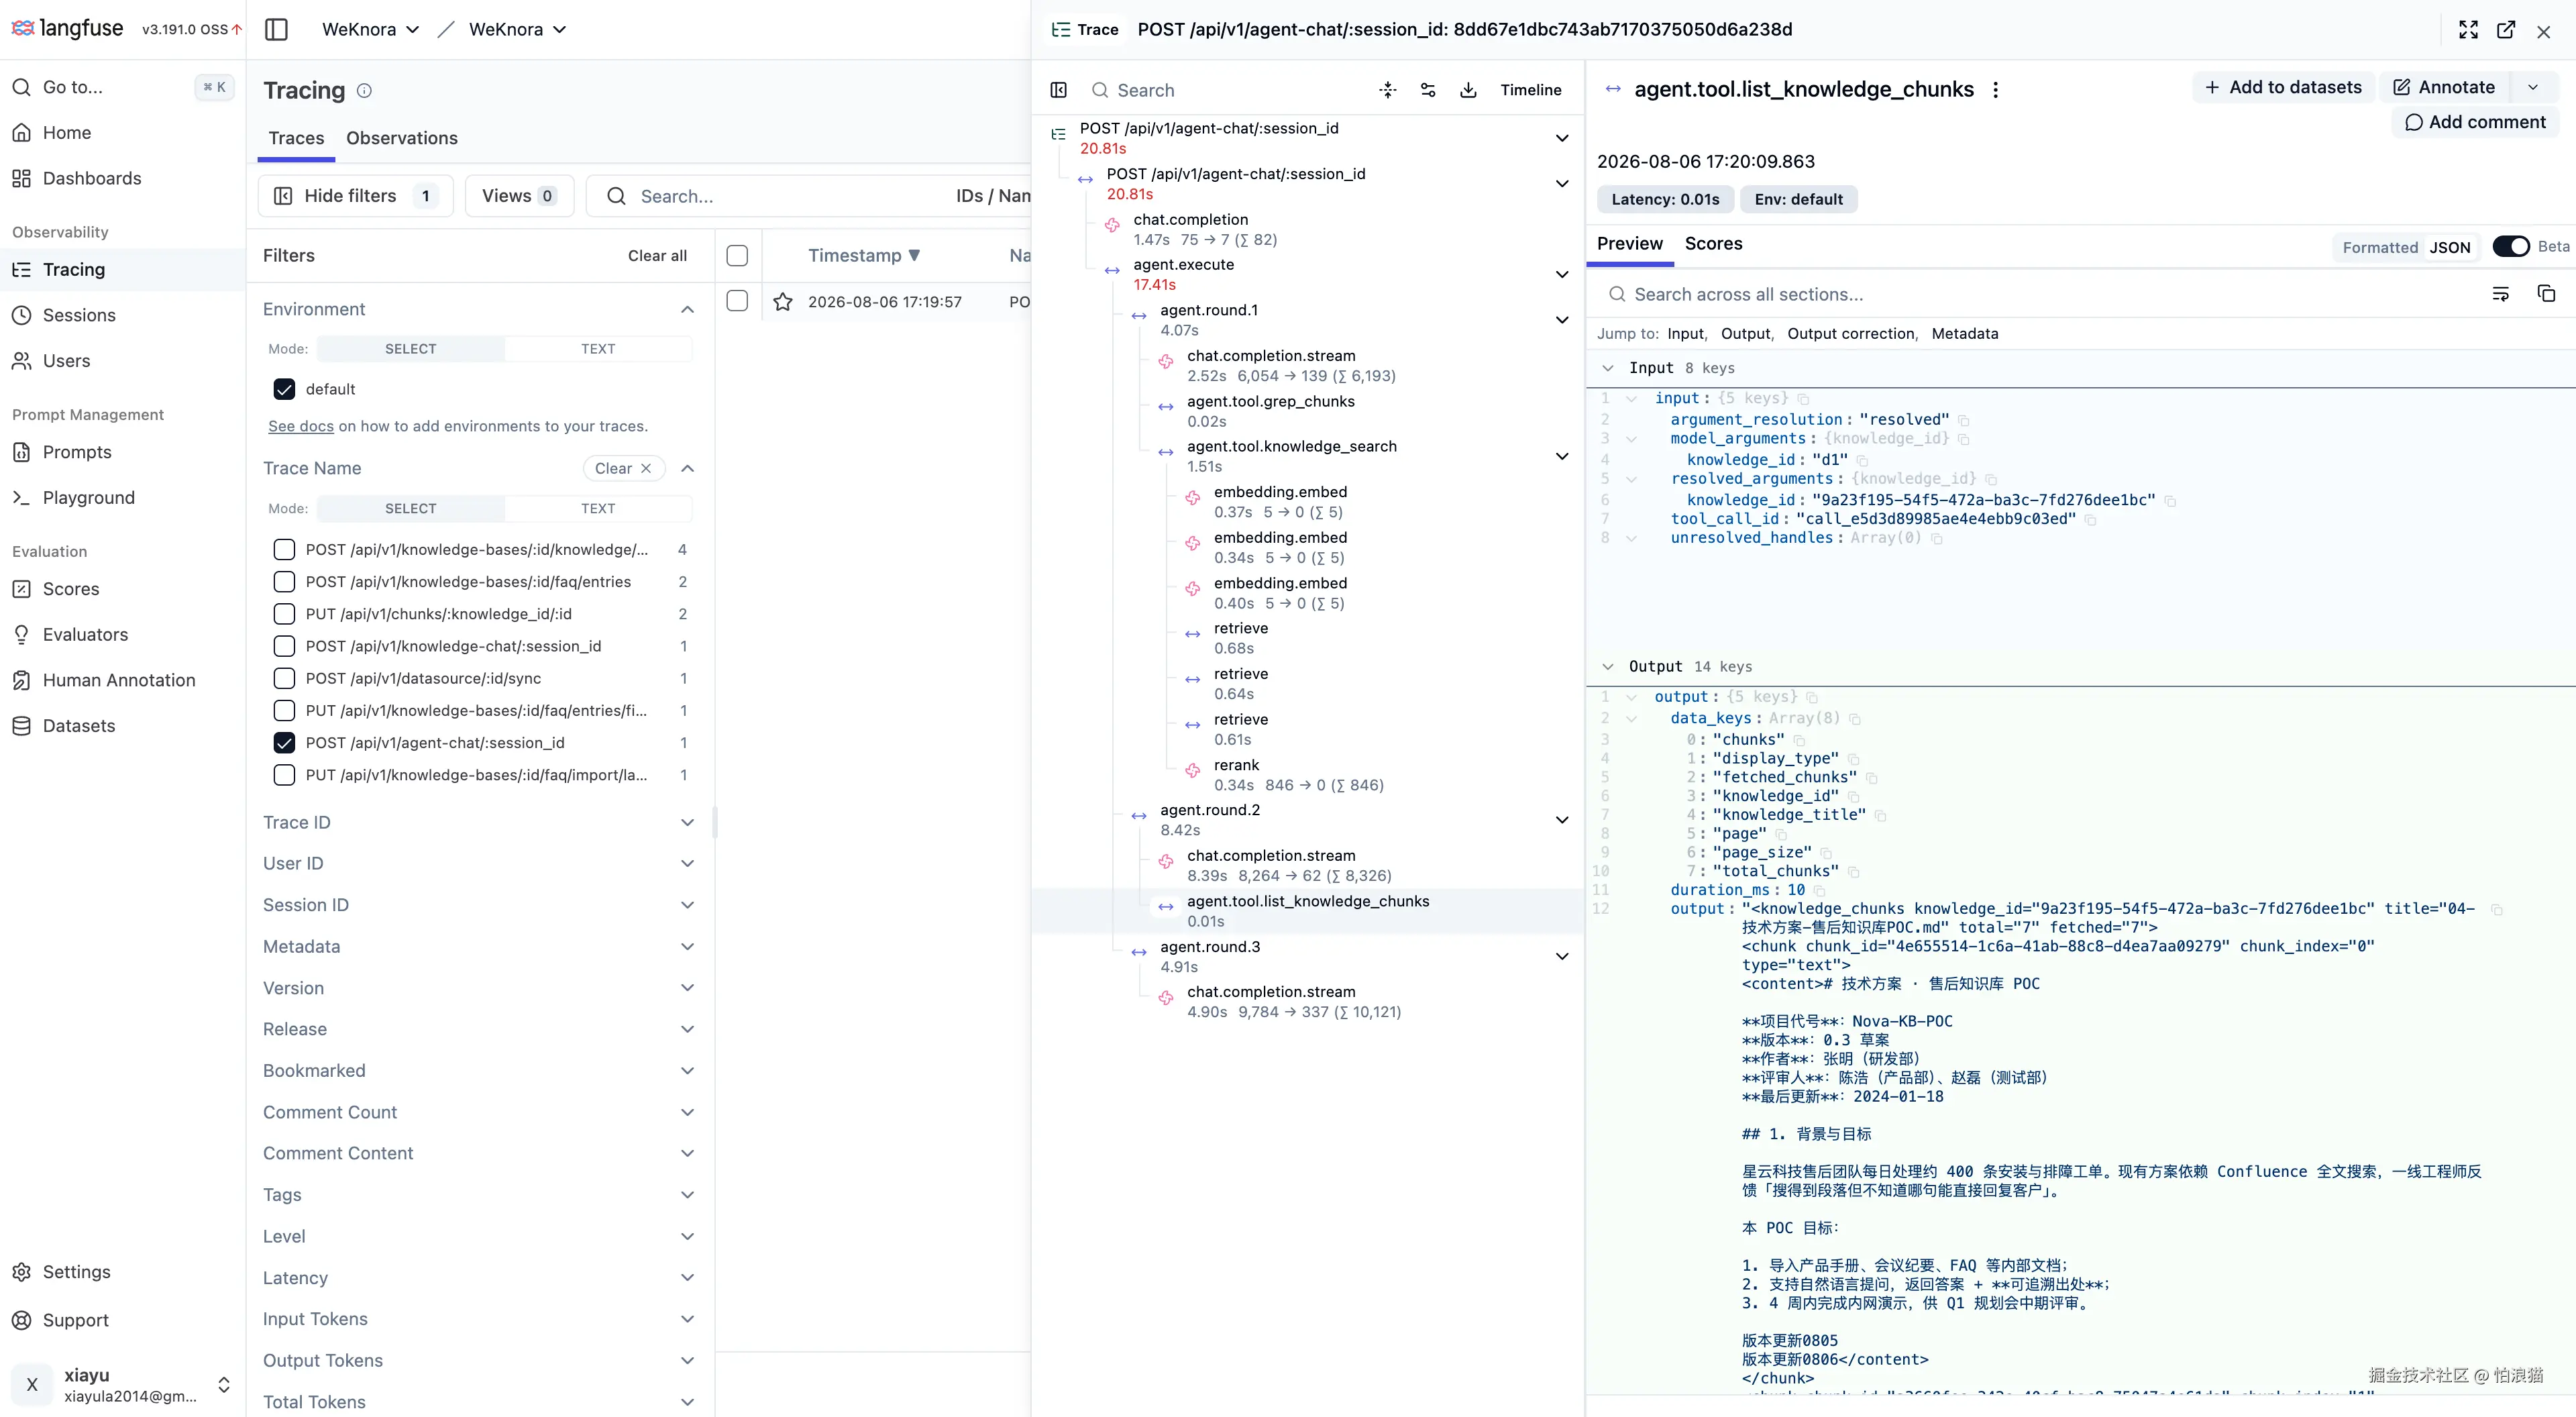
Task: Click Clear all filters
Action: [x=657, y=255]
